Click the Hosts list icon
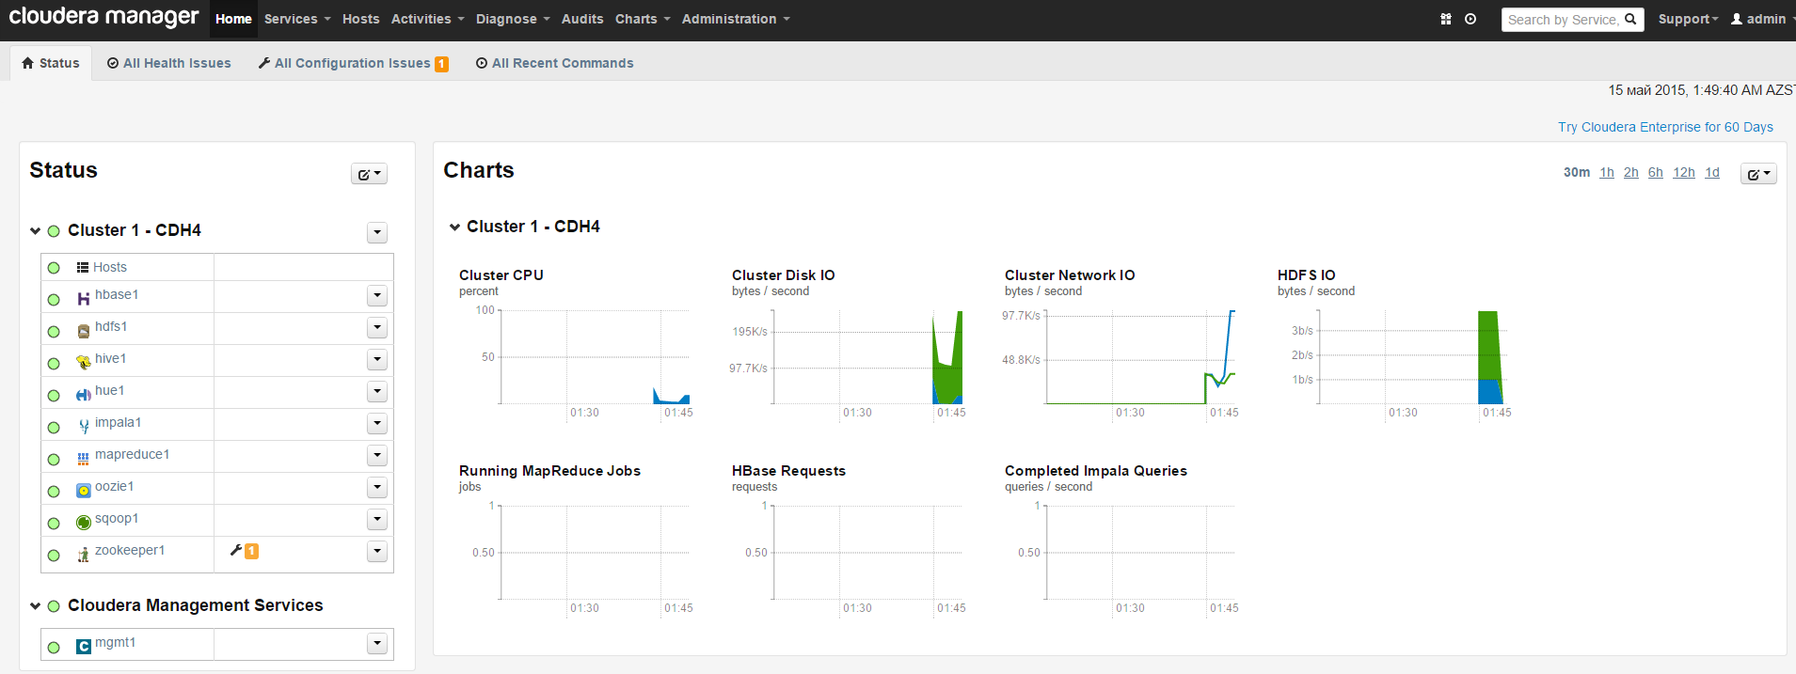The image size is (1796, 674). tap(83, 268)
